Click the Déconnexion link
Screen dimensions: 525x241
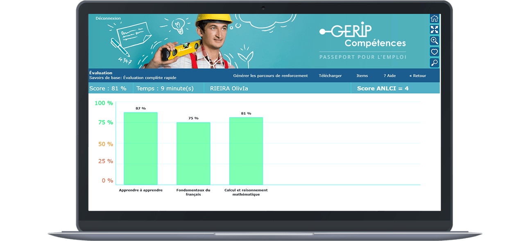tap(108, 18)
